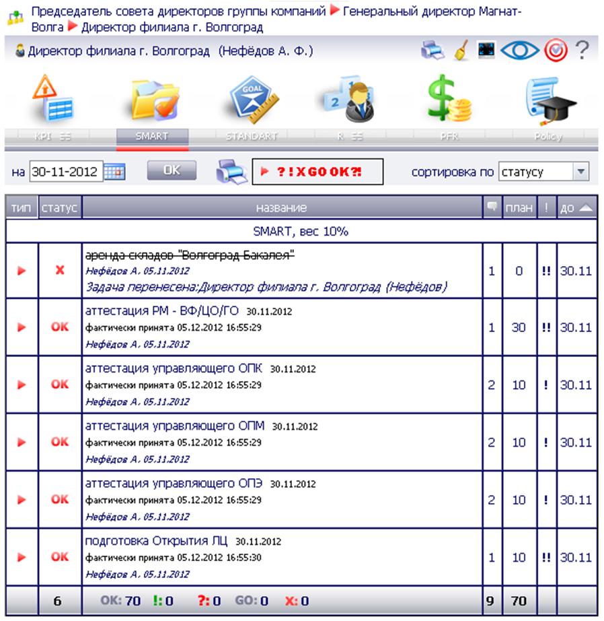Viewport: 604px width, 621px height.
Task: Click the OK button next to the date
Action: [172, 170]
